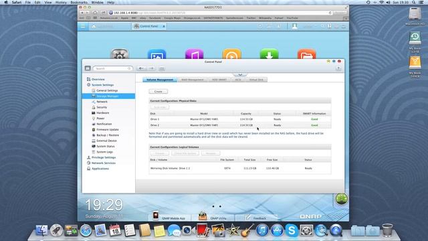Open Spotlight search in the menu bar
The height and width of the screenshot is (241, 428).
click(x=414, y=2)
